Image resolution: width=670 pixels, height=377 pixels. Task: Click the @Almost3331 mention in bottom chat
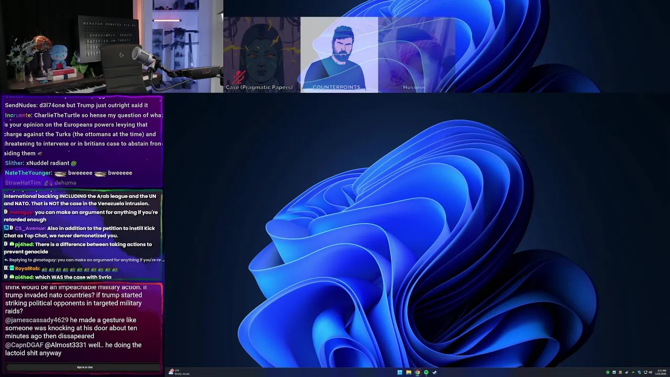pos(65,345)
